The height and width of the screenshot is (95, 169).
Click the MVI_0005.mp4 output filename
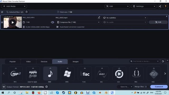pyautogui.click(x=62, y=18)
